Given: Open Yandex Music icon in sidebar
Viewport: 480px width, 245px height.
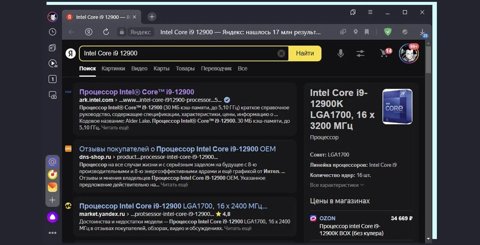Looking at the screenshot, I should [52, 174].
